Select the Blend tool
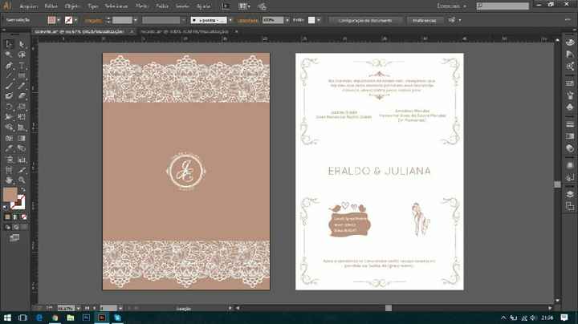This screenshot has width=578, height=324. pyautogui.click(x=22, y=148)
